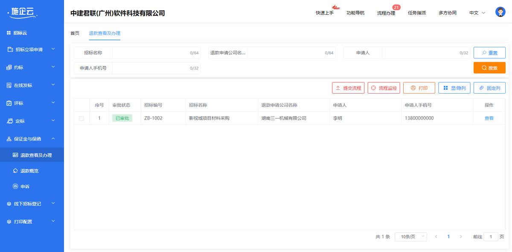Click the 招标名称 input field
Screen dimensions: 512x252
point(149,53)
